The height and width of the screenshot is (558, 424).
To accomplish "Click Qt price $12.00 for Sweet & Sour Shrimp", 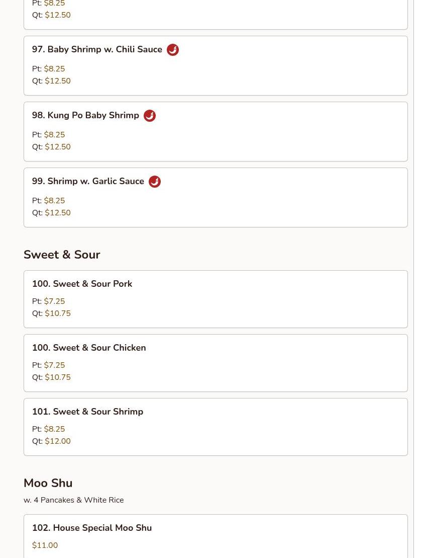I will [x=58, y=441].
